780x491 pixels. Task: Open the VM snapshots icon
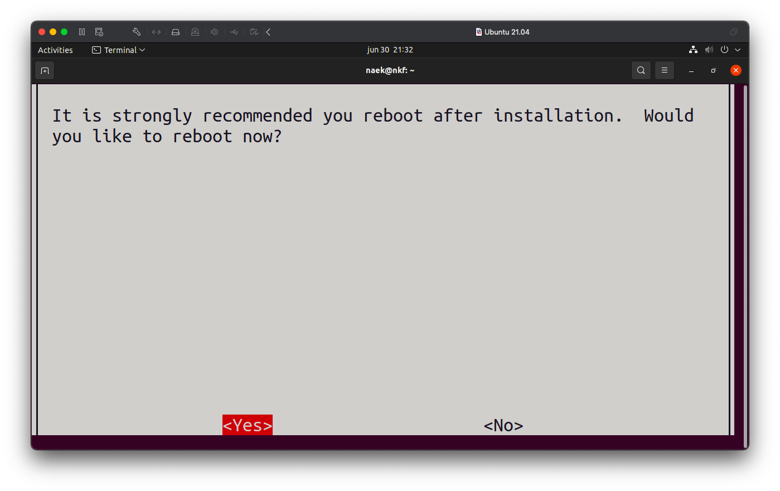(99, 32)
